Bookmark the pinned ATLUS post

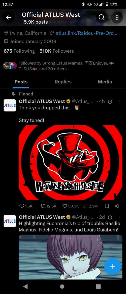[x=107, y=206]
